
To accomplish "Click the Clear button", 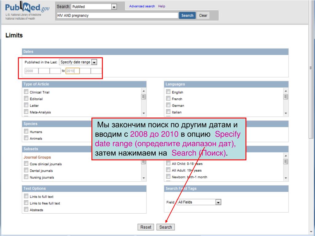I will click(203, 15).
